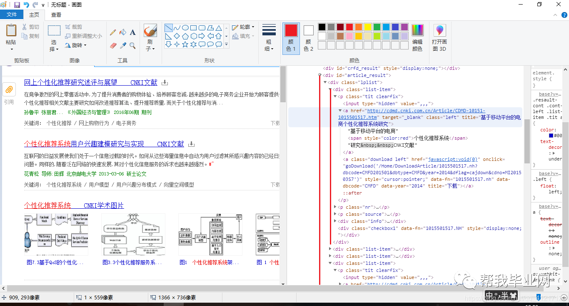This screenshot has width=569, height=306.
Task: Click 打开画图 3D button
Action: tap(439, 38)
